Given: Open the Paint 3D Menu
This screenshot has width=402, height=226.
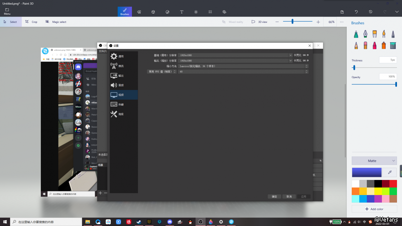Looking at the screenshot, I should [7, 12].
